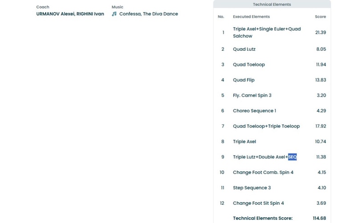This screenshot has height=223, width=356.
Task: Select the Quad Flip element
Action: tap(244, 80)
